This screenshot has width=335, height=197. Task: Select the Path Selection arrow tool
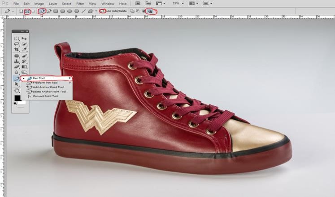pyautogui.click(x=17, y=84)
